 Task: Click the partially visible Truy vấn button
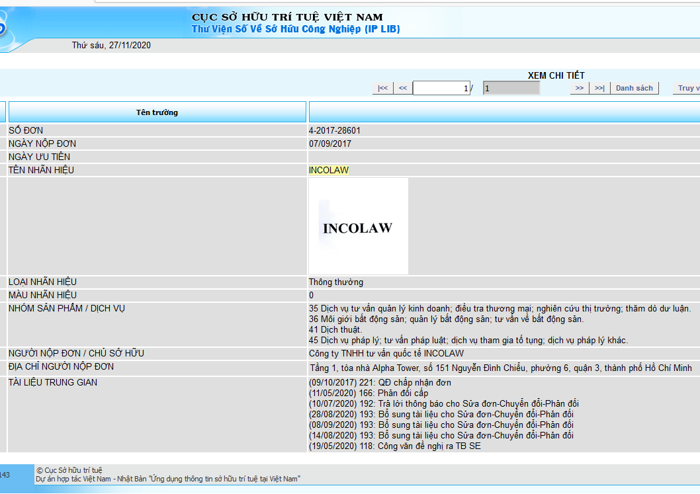[687, 88]
